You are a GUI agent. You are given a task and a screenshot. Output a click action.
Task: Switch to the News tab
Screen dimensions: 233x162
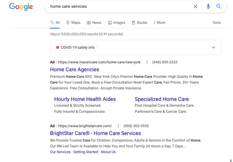coord(94,23)
